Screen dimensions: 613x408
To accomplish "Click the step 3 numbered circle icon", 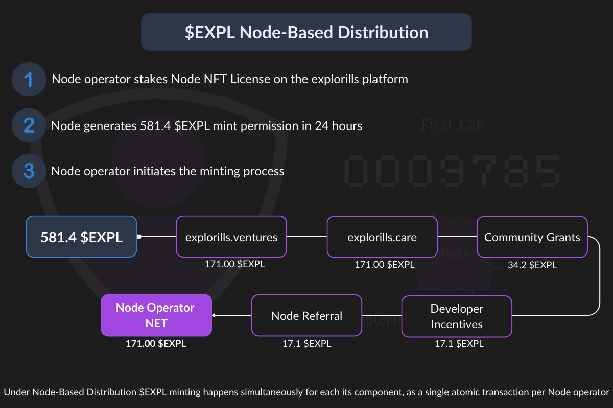I will pos(28,170).
